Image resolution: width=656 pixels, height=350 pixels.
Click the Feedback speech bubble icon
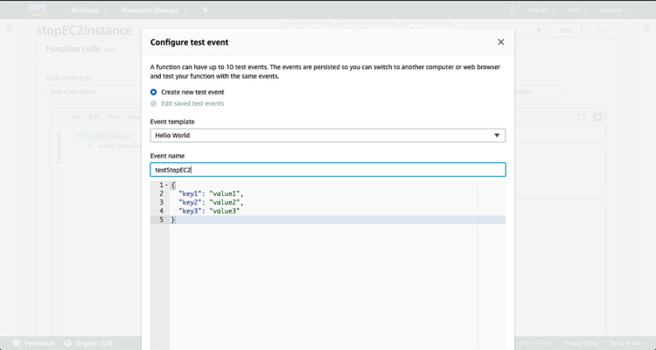(x=16, y=343)
